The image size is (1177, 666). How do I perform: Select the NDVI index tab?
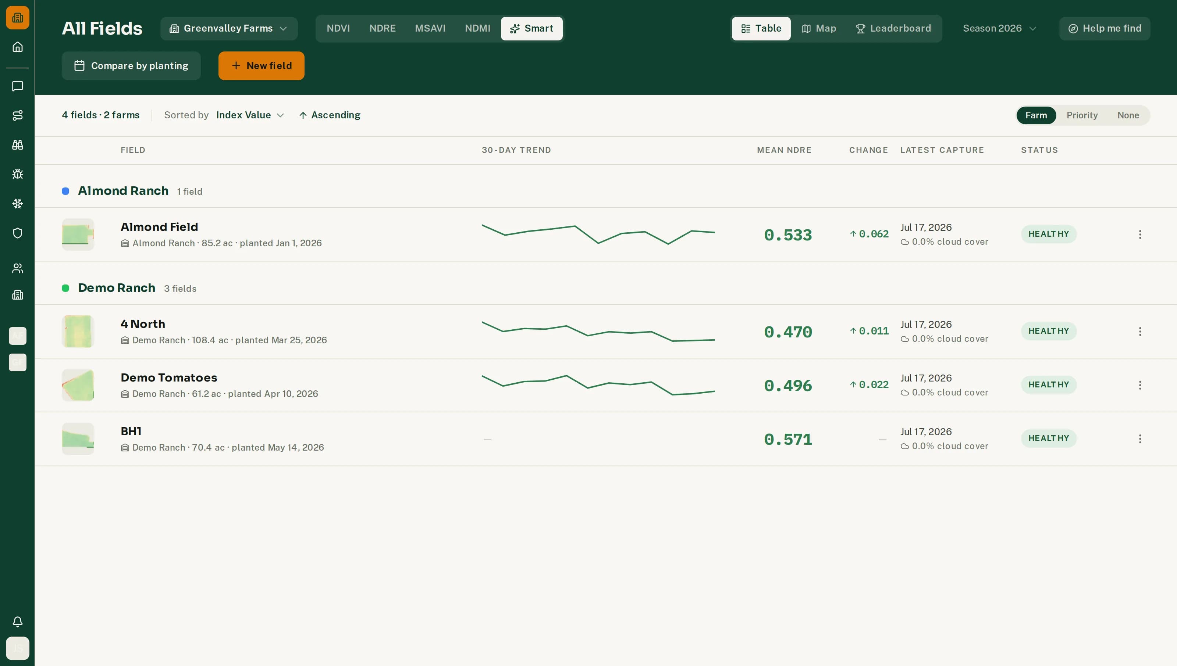[338, 28]
